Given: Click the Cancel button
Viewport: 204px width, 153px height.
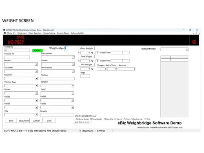Looking at the screenshot, I should tap(36, 121).
